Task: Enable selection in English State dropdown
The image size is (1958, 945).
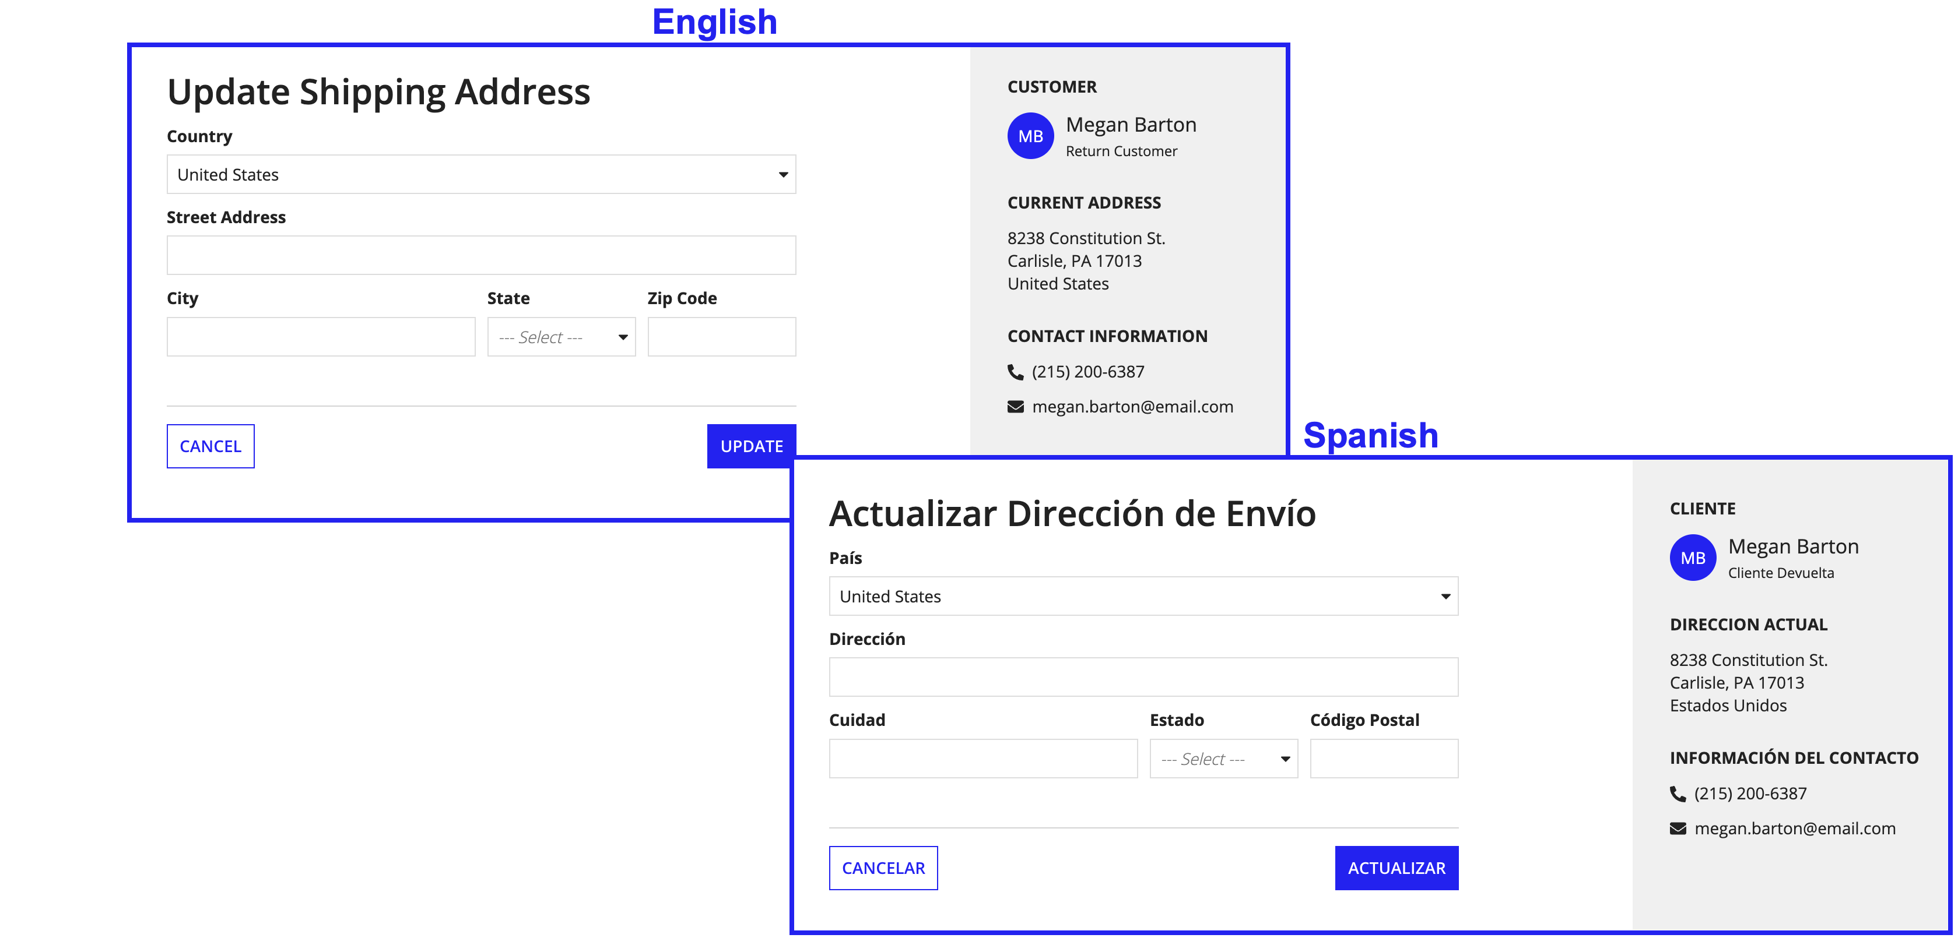Action: coord(562,336)
